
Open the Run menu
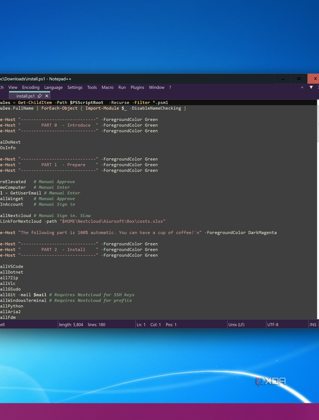[122, 87]
